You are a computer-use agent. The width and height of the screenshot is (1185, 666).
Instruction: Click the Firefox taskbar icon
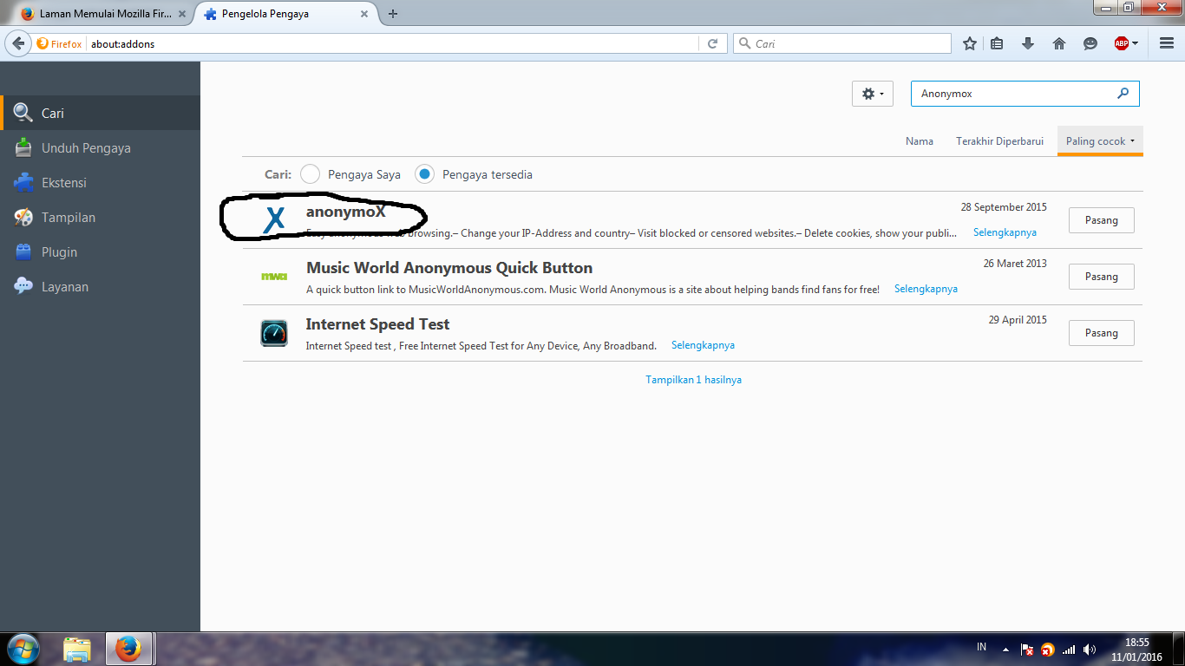coord(128,649)
